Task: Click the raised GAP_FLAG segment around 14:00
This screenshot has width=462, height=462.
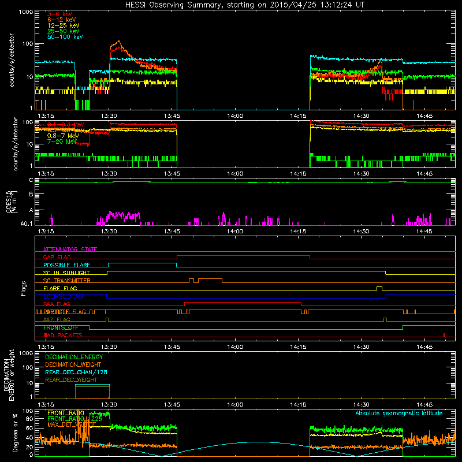Action: click(x=243, y=256)
